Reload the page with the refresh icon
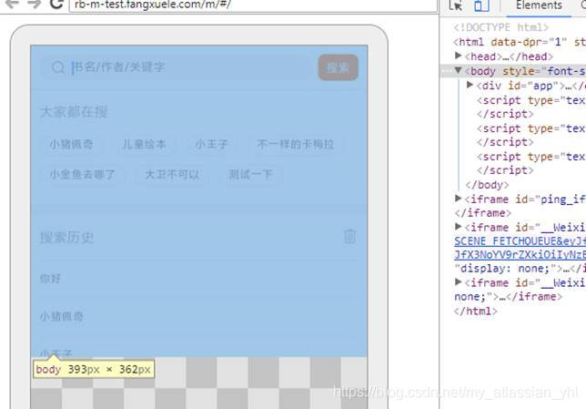The height and width of the screenshot is (409, 586). point(56,4)
